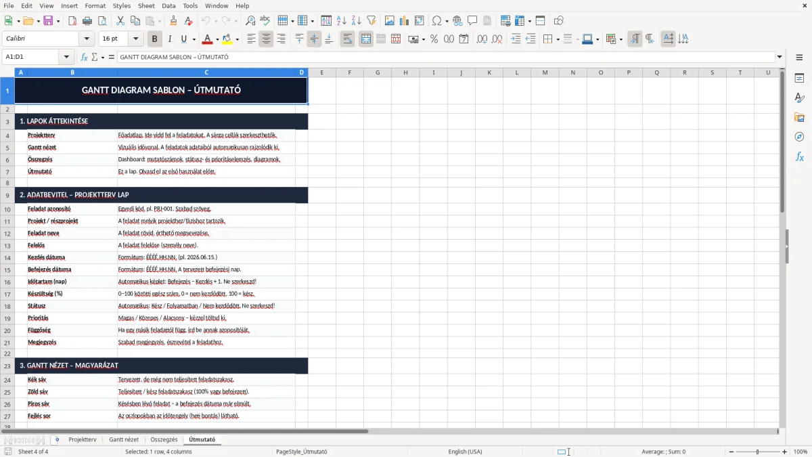Select row header 12
The width and height of the screenshot is (812, 457).
pos(7,233)
